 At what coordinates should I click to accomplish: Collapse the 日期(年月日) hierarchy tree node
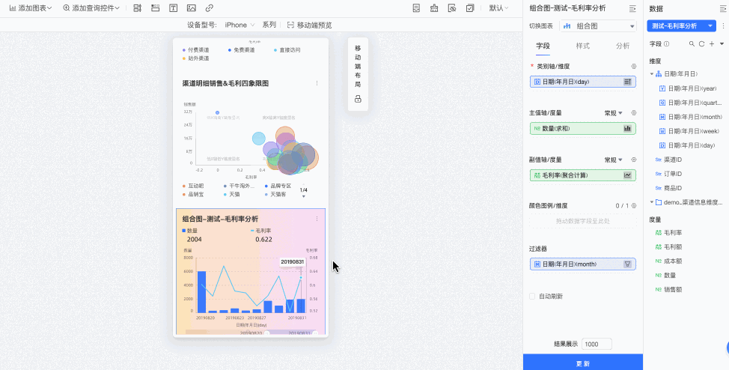pos(652,74)
